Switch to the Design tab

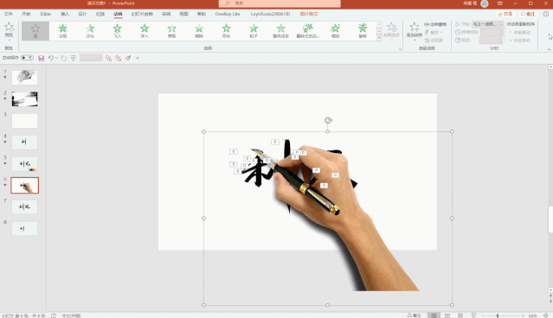[x=82, y=14]
